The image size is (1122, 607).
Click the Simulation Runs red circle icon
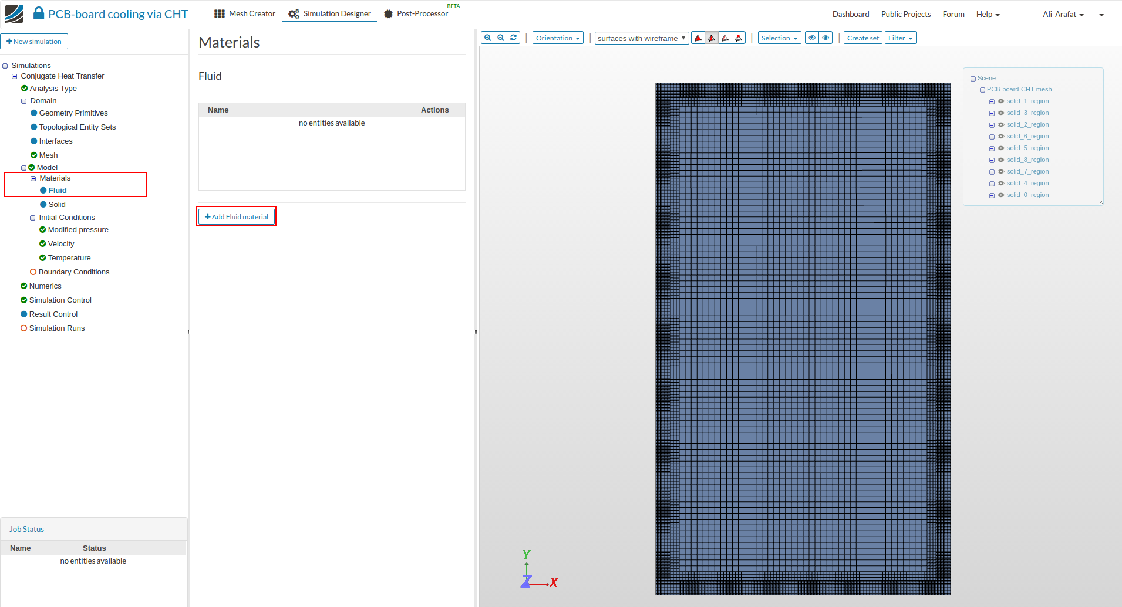point(24,328)
